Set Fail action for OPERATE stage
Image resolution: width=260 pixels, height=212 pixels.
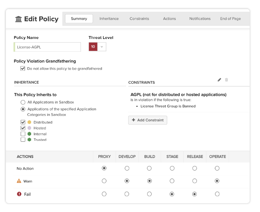pos(217,194)
